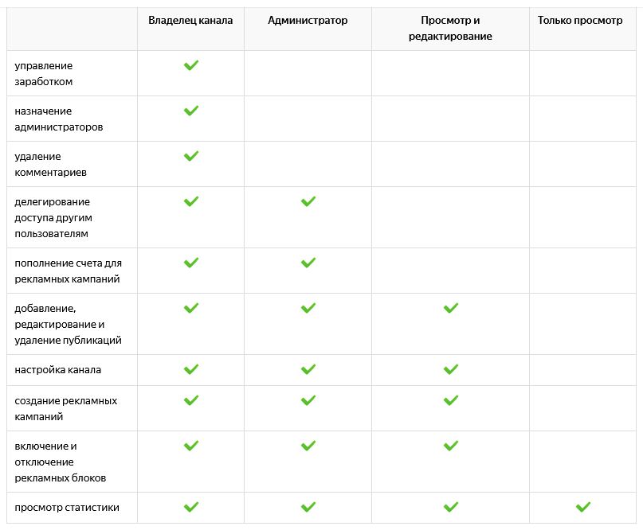Screen dimensions: 643x530
Task: Click Администратор checkmark for включение рекламных блоков
Action: 308,446
